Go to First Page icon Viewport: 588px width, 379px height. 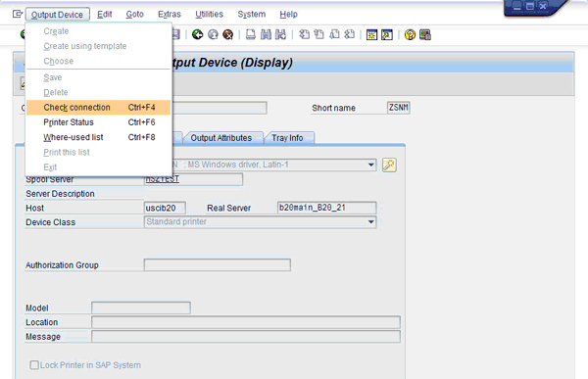(x=304, y=35)
